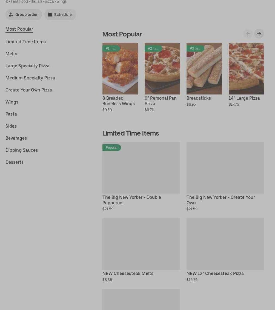275x310 pixels.
Task: Go to the Melts menu category
Action: coord(11,54)
